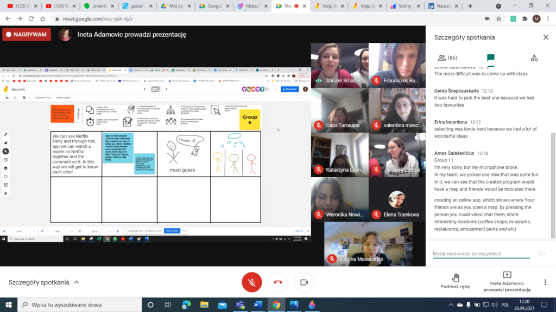The height and width of the screenshot is (312, 556).
Task: Expand Szczegóły spotkania at bottom left
Action: pyautogui.click(x=43, y=282)
